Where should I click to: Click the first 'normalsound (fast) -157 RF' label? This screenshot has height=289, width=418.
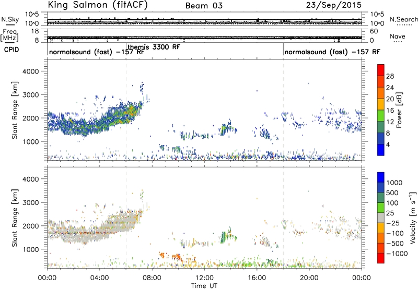[97, 52]
